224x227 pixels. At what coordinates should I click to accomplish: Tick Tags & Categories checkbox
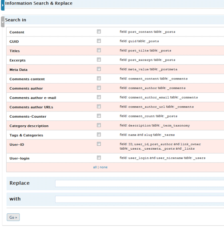coord(99,135)
